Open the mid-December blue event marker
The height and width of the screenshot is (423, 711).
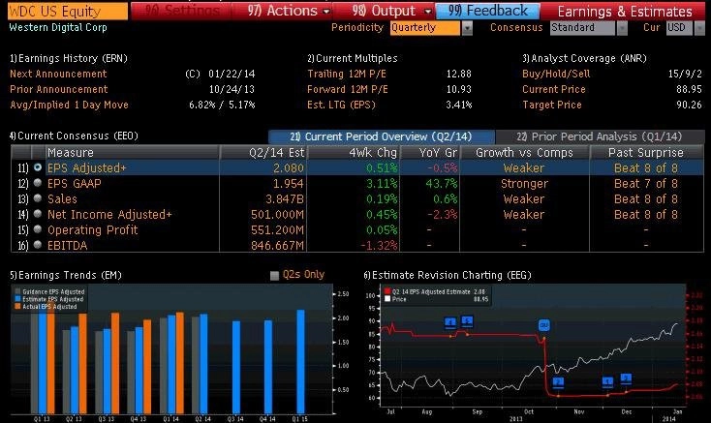626,378
